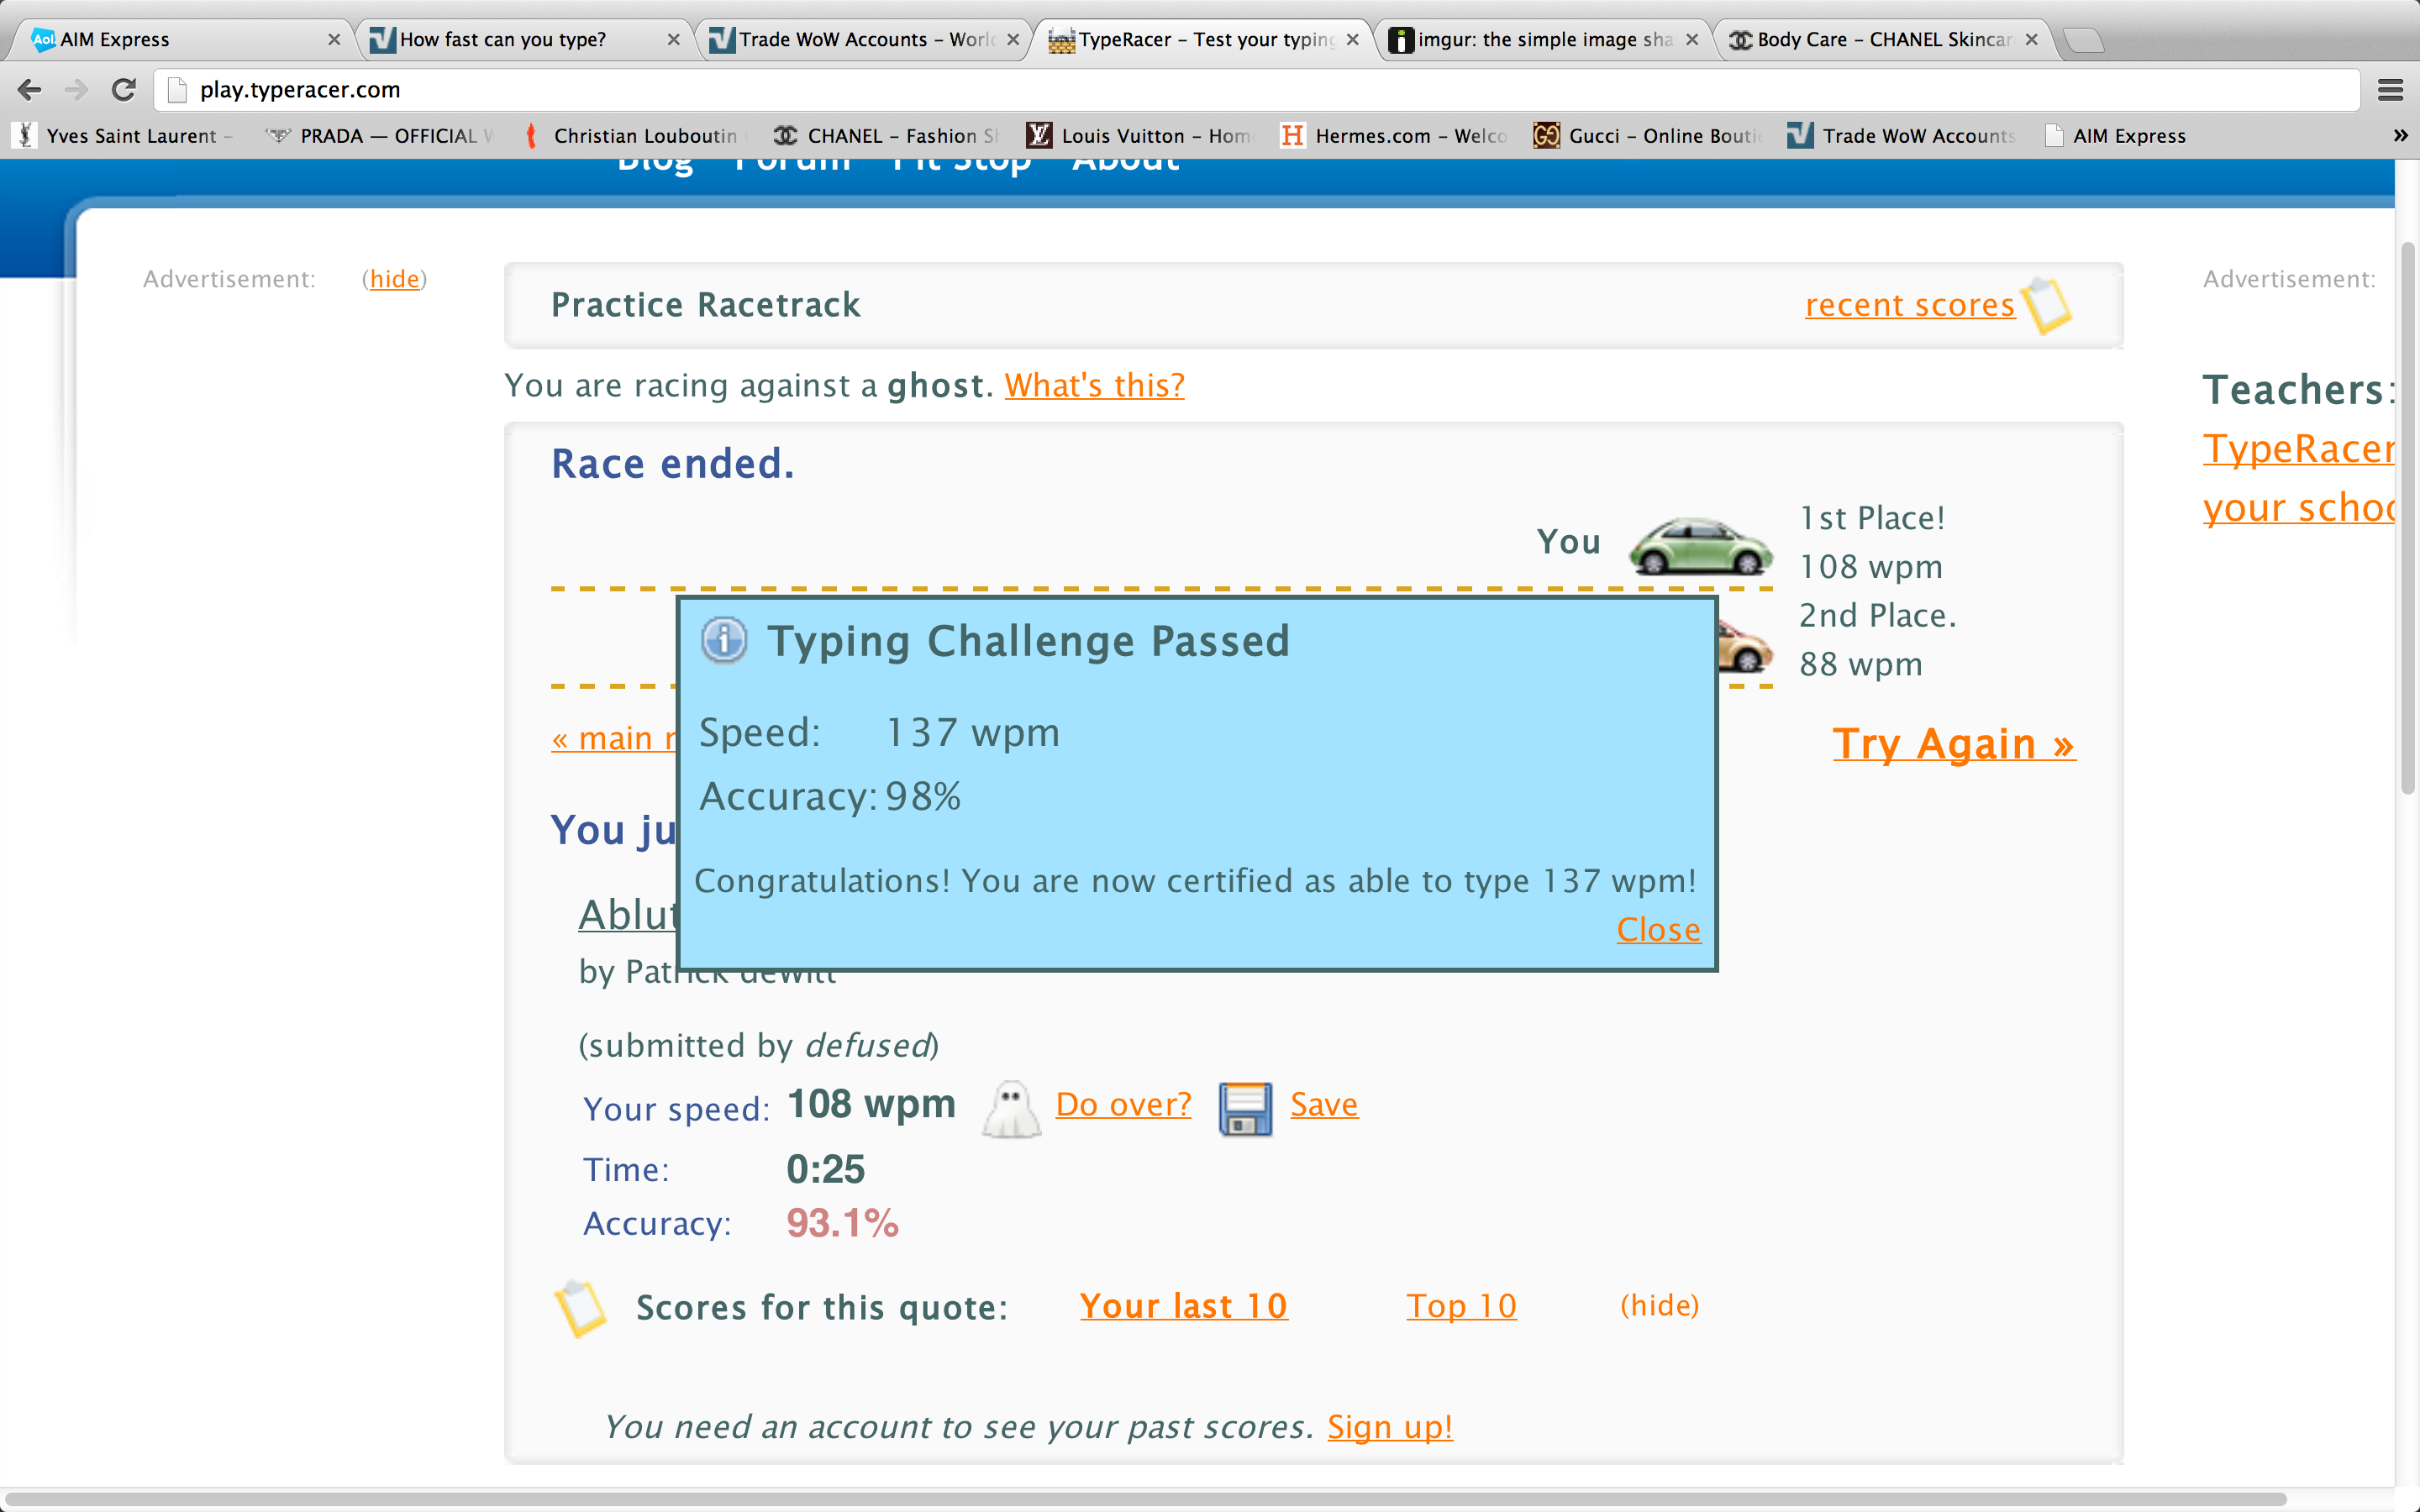Hide the scores for this quote
2420x1512 pixels.
pyautogui.click(x=1659, y=1305)
